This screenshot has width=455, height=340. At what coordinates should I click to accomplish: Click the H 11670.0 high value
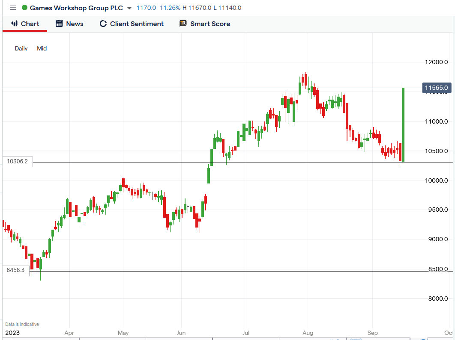coord(197,8)
